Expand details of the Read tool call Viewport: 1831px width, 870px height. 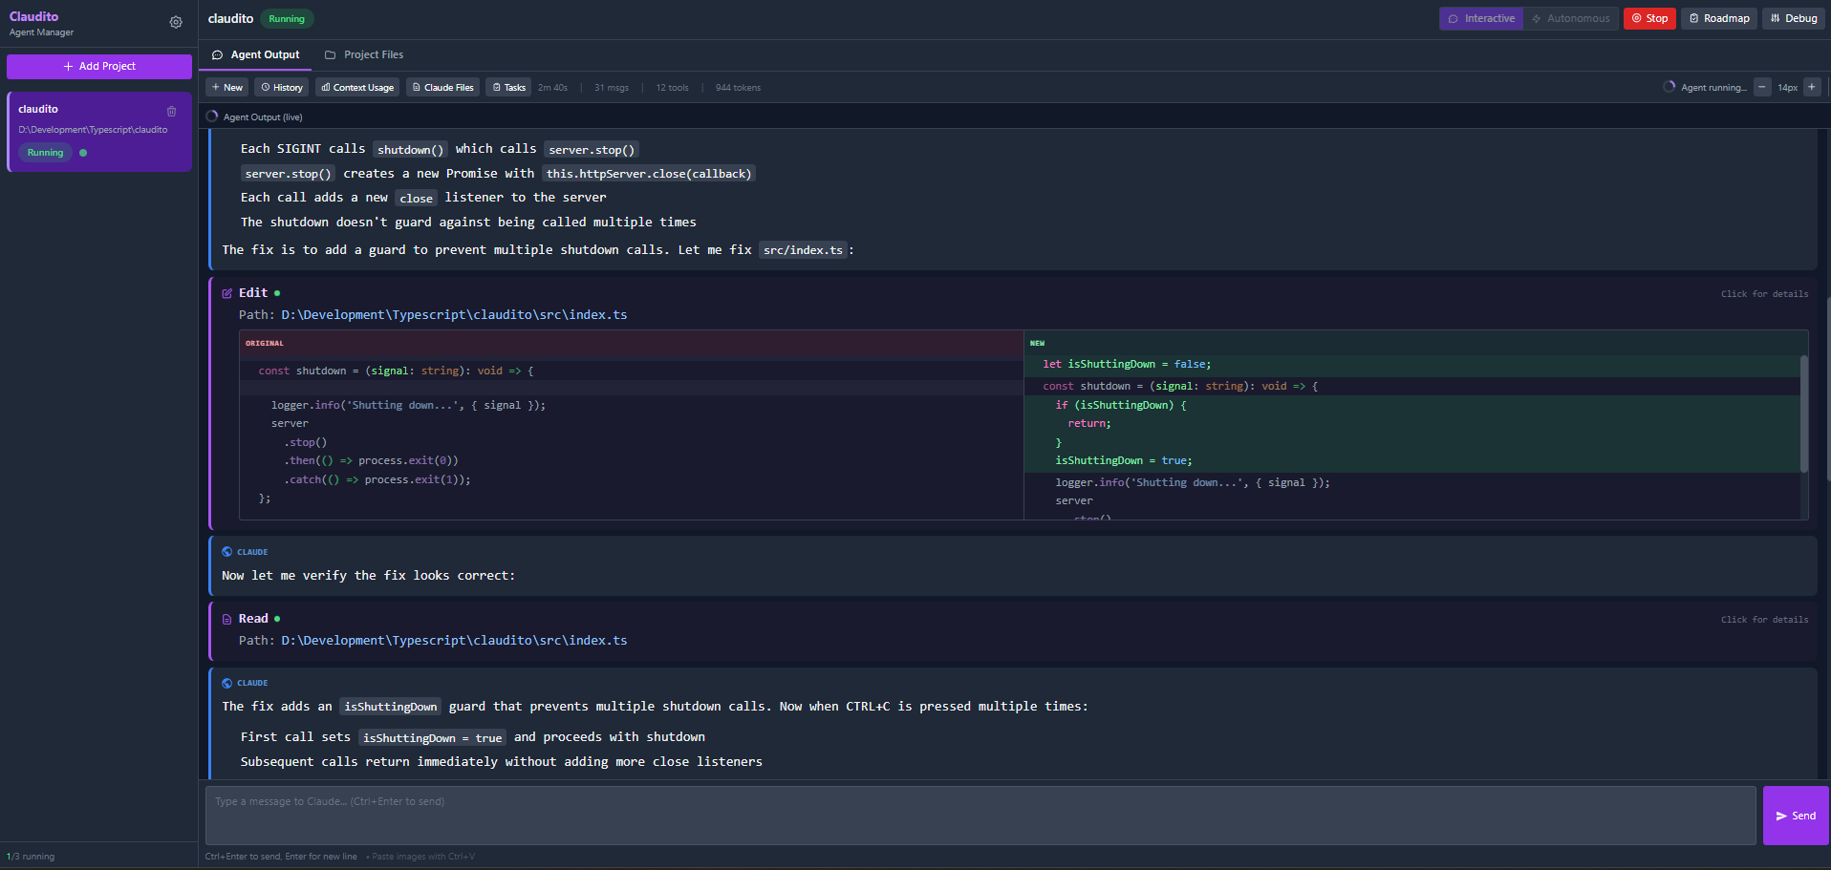1764,619
